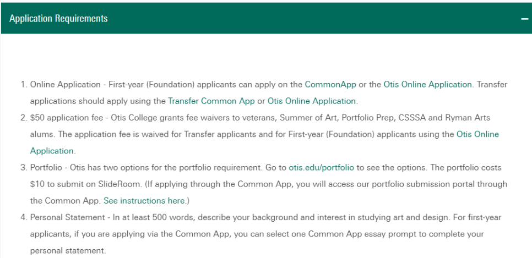Open Otis Online Application link beside CommonApp

tap(427, 84)
